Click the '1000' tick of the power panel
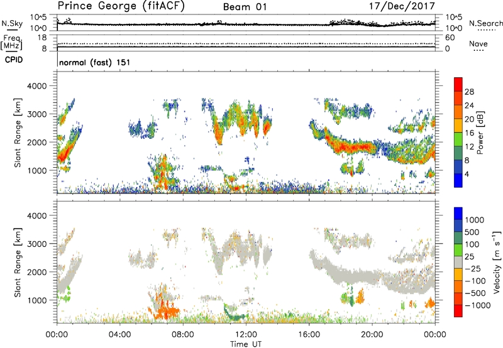 (36, 170)
